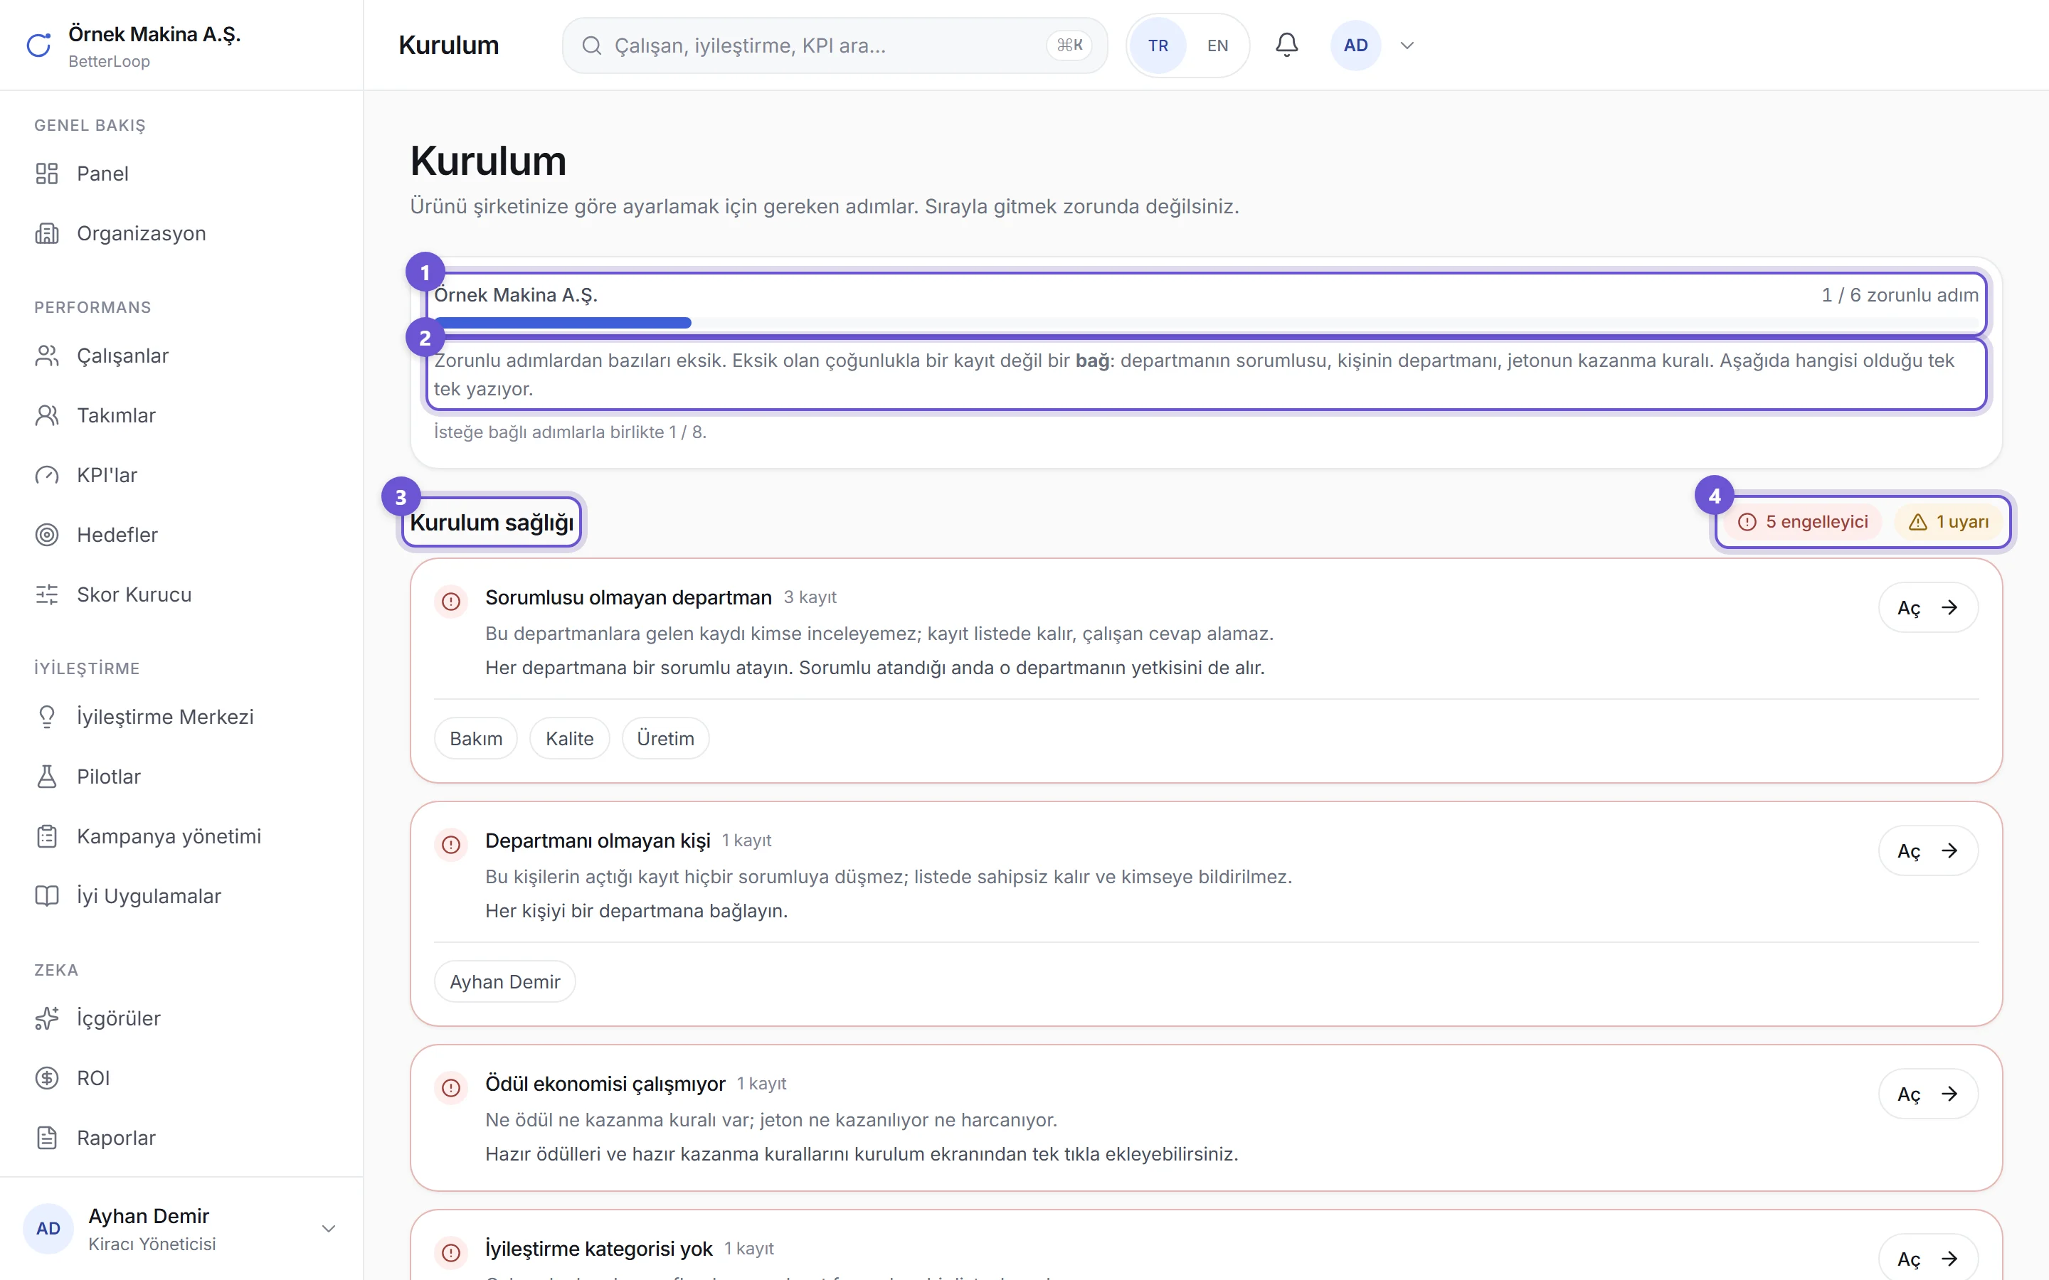The image size is (2049, 1280).
Task: Click the İyileştirme Merkezi lightbulb icon
Action: (46, 717)
